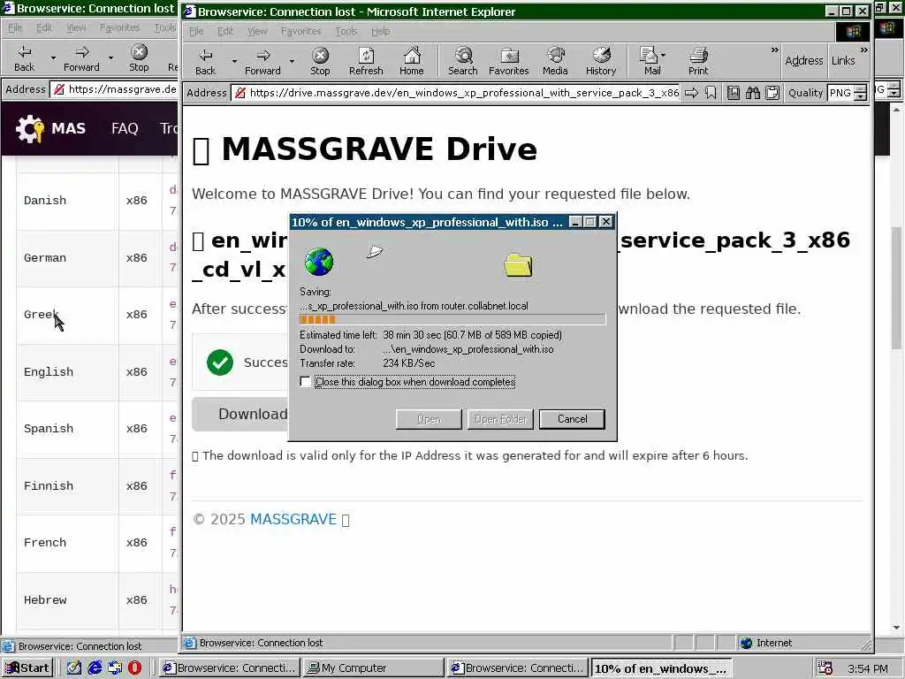Open the File menu in the front window
905x679 pixels.
[196, 31]
